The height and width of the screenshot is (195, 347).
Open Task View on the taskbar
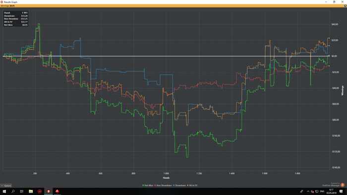[21, 191]
